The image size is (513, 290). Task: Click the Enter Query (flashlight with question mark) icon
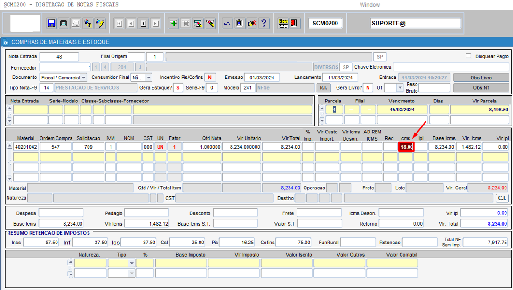coord(88,23)
